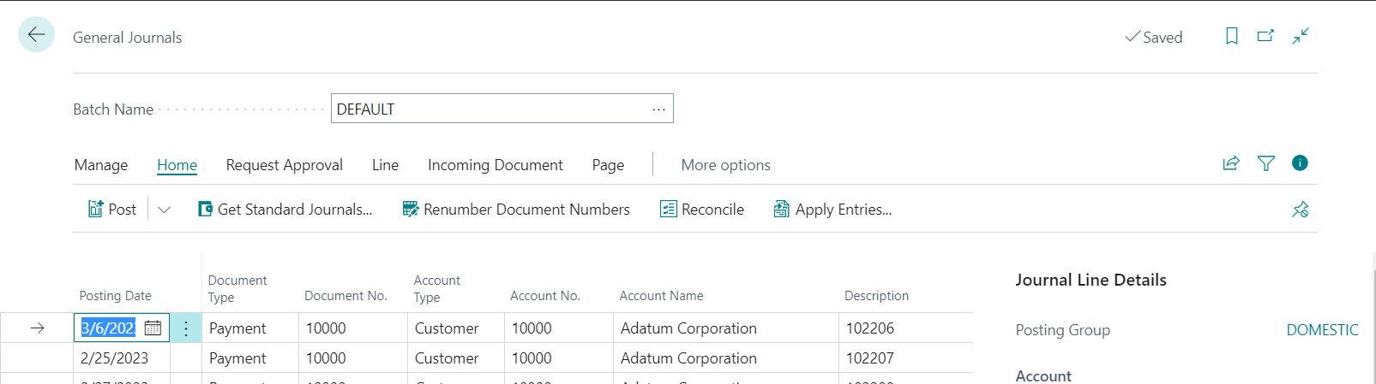Click the back arrow button
The height and width of the screenshot is (384, 1376).
coord(36,35)
